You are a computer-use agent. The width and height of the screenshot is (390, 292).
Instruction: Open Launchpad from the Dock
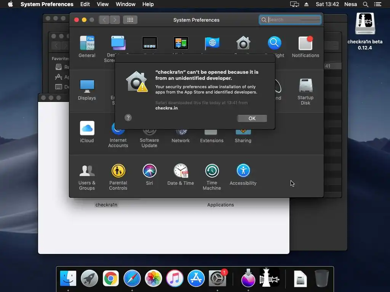[90, 278]
